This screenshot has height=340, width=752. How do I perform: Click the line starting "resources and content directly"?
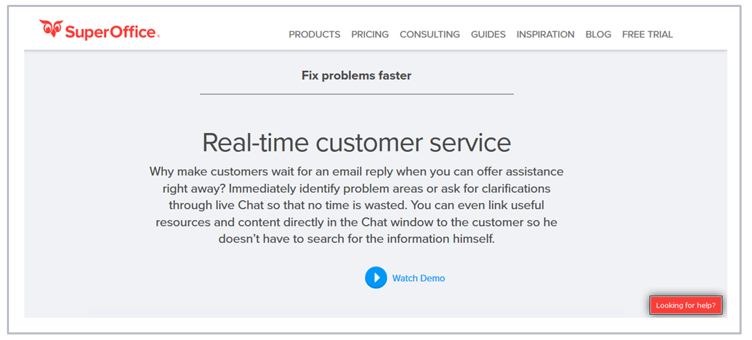pyautogui.click(x=356, y=222)
